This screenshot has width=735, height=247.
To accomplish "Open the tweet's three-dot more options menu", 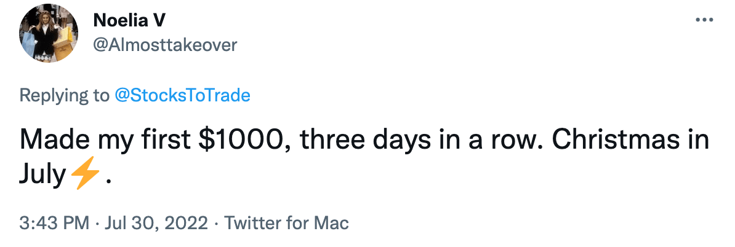I will coord(703,20).
